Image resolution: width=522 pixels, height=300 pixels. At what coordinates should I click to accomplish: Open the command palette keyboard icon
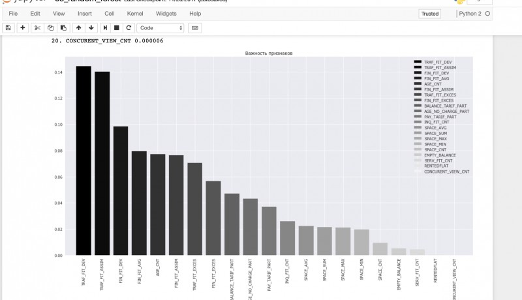(194, 28)
